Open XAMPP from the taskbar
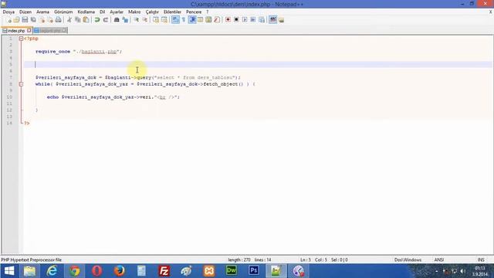Viewport: 494px width, 278px height. click(x=209, y=271)
